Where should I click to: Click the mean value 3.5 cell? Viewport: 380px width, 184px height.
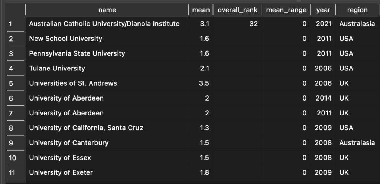[204, 83]
